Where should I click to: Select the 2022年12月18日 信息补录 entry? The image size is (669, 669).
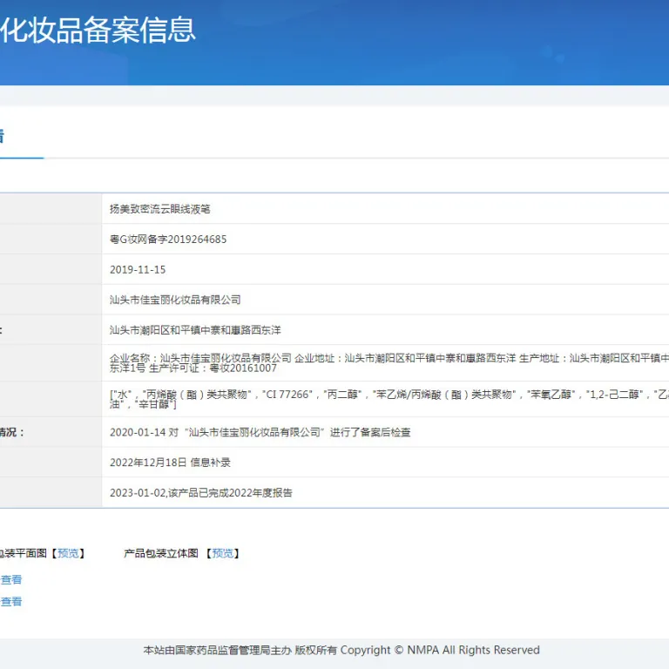pos(170,463)
